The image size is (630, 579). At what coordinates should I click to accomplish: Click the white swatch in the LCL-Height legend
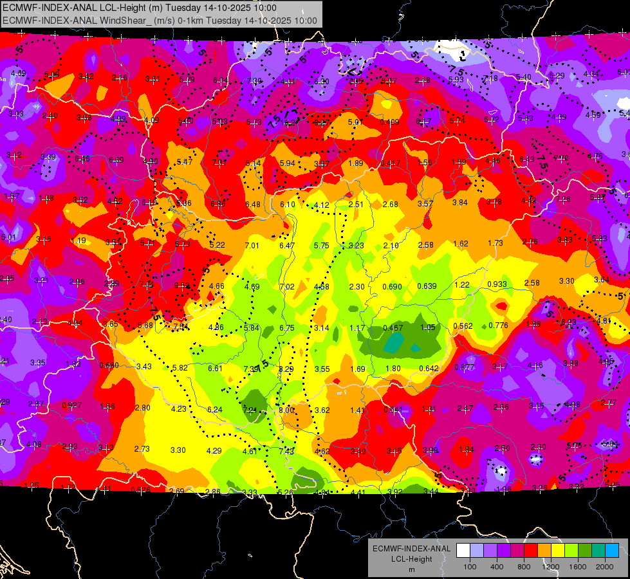(463, 551)
